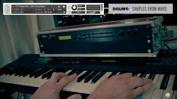This screenshot has width=177, height=99.
Task: Open instrument edit mode with wrench icon
Action: pyautogui.click(x=7, y=6)
